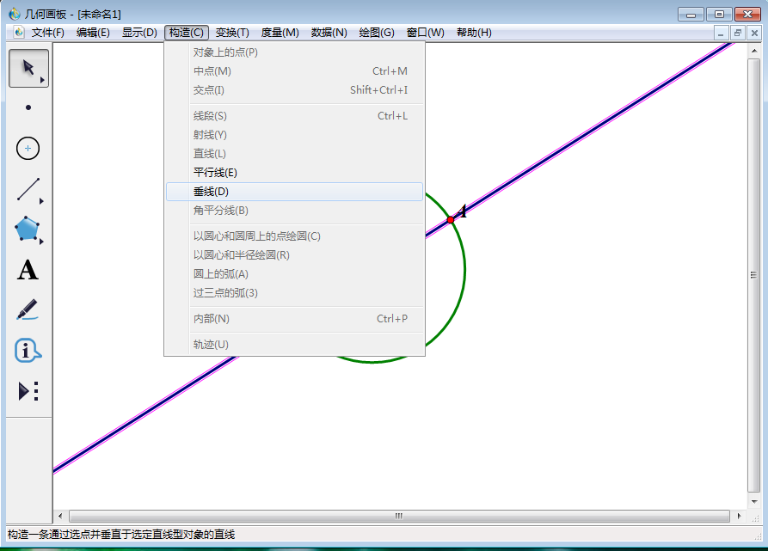
Task: Click the horizontal scrollbar left arrow
Action: click(x=60, y=516)
